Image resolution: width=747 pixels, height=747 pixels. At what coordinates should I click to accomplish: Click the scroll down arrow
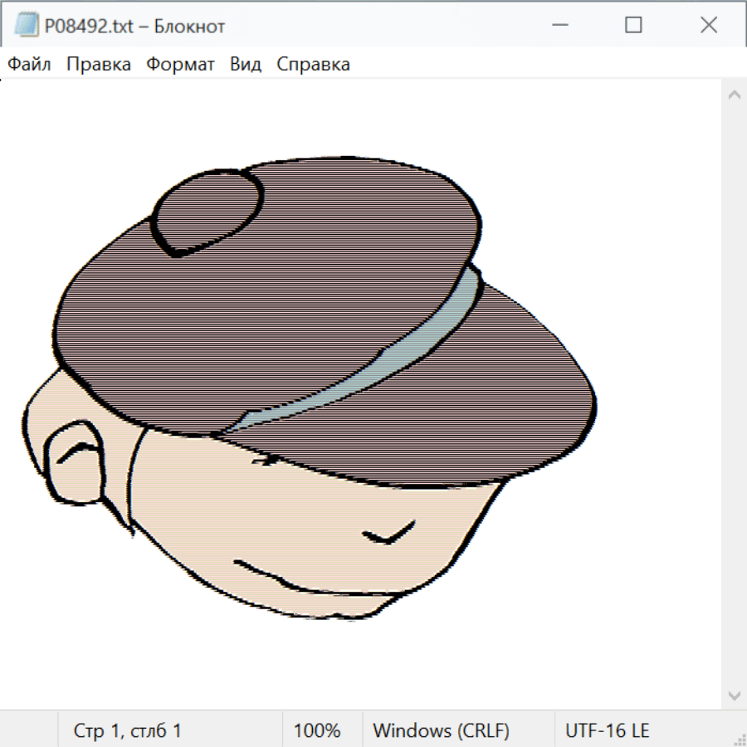[x=734, y=695]
